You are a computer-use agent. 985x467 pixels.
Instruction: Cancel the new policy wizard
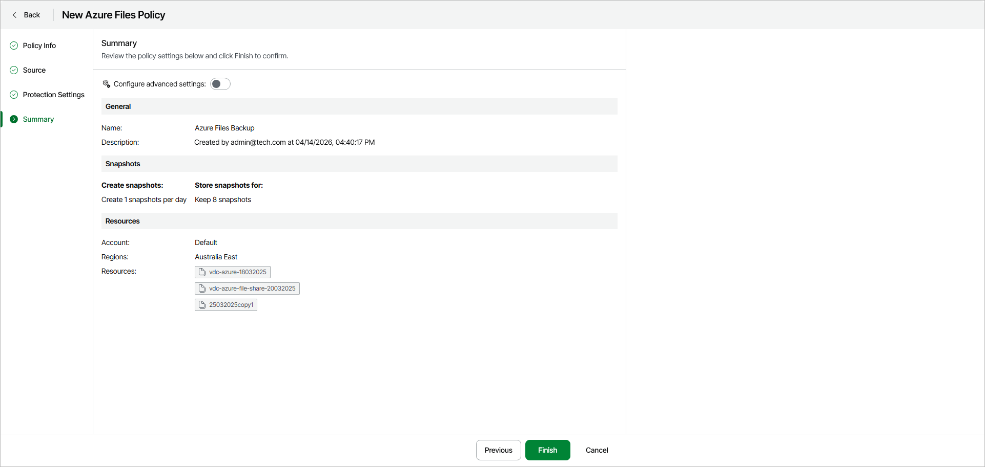point(597,450)
